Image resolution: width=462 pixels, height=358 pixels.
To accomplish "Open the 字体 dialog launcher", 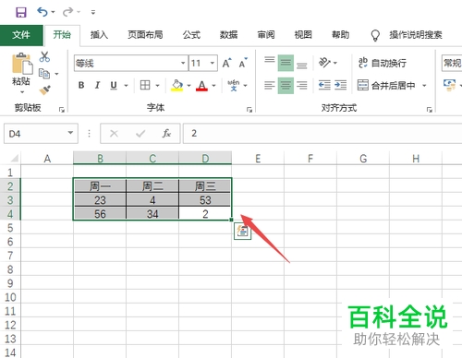I will [249, 110].
